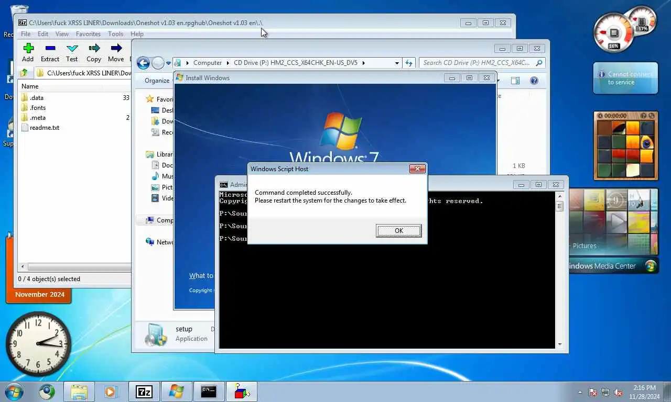
Task: Select Libraries in Explorer navigation pane
Action: 160,154
